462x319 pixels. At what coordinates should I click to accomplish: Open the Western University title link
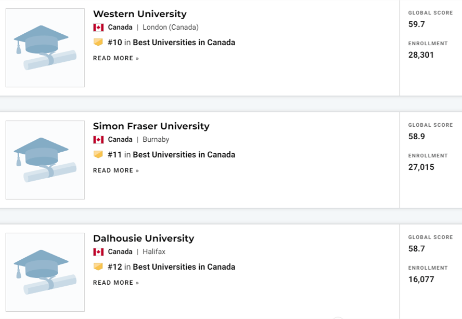(x=139, y=14)
